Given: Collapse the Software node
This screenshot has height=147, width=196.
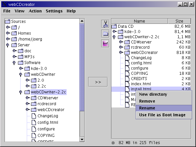Looking at the screenshot, I should pyautogui.click(x=14, y=63).
